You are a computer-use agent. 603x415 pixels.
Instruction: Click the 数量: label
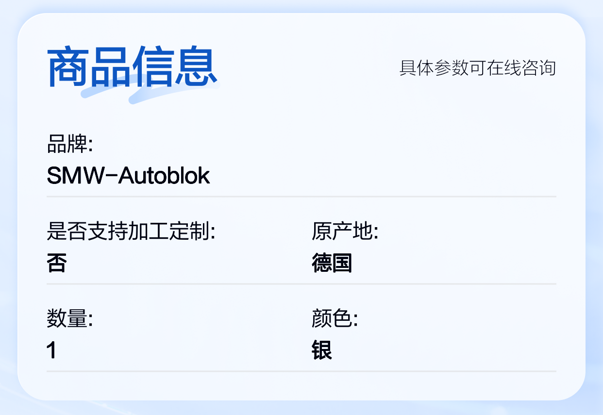click(x=69, y=319)
